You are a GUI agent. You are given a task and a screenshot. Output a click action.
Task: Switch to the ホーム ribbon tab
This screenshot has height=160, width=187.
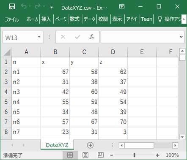[32, 19]
